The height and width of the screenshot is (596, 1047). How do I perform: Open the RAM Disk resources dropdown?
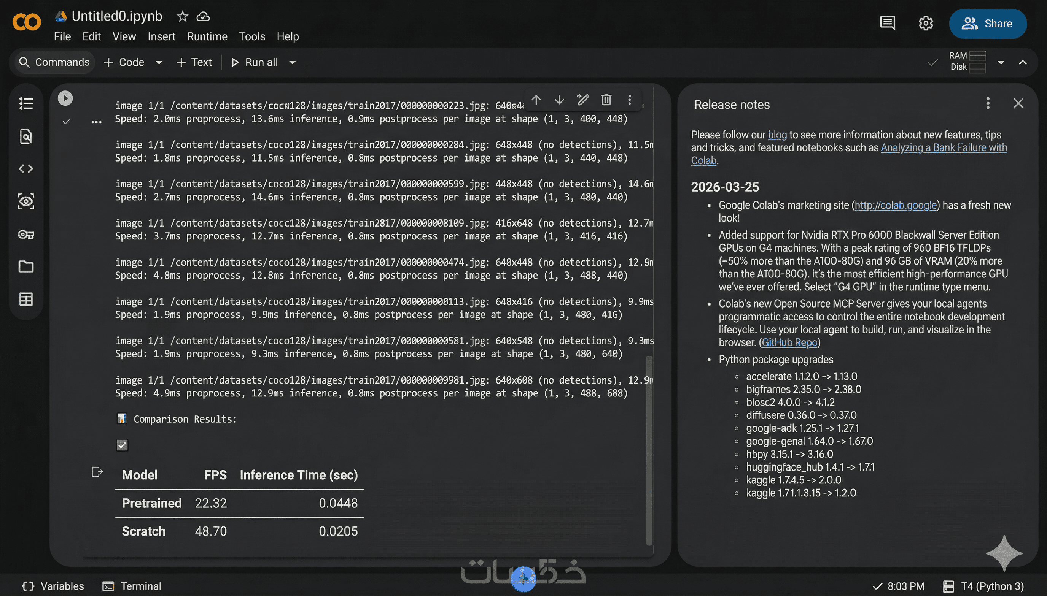click(x=1001, y=62)
